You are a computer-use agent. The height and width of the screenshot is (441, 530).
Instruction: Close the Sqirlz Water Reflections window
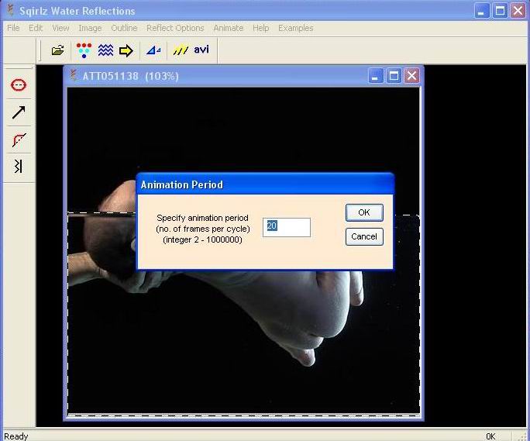[x=518, y=11]
